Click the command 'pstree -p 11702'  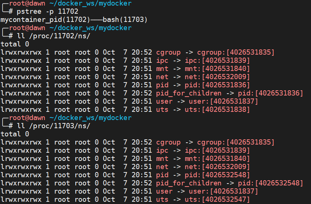pyautogui.click(x=47, y=12)
